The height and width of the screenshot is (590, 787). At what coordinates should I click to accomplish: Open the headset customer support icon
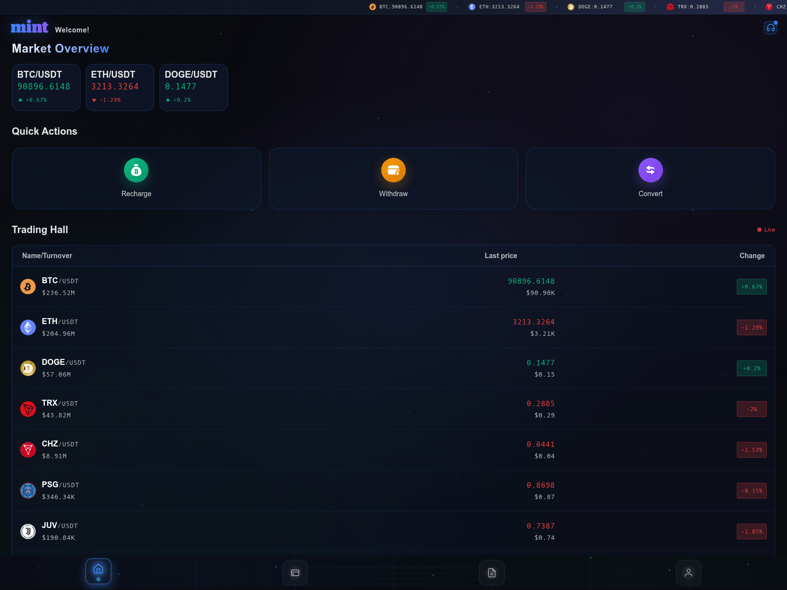click(x=770, y=28)
